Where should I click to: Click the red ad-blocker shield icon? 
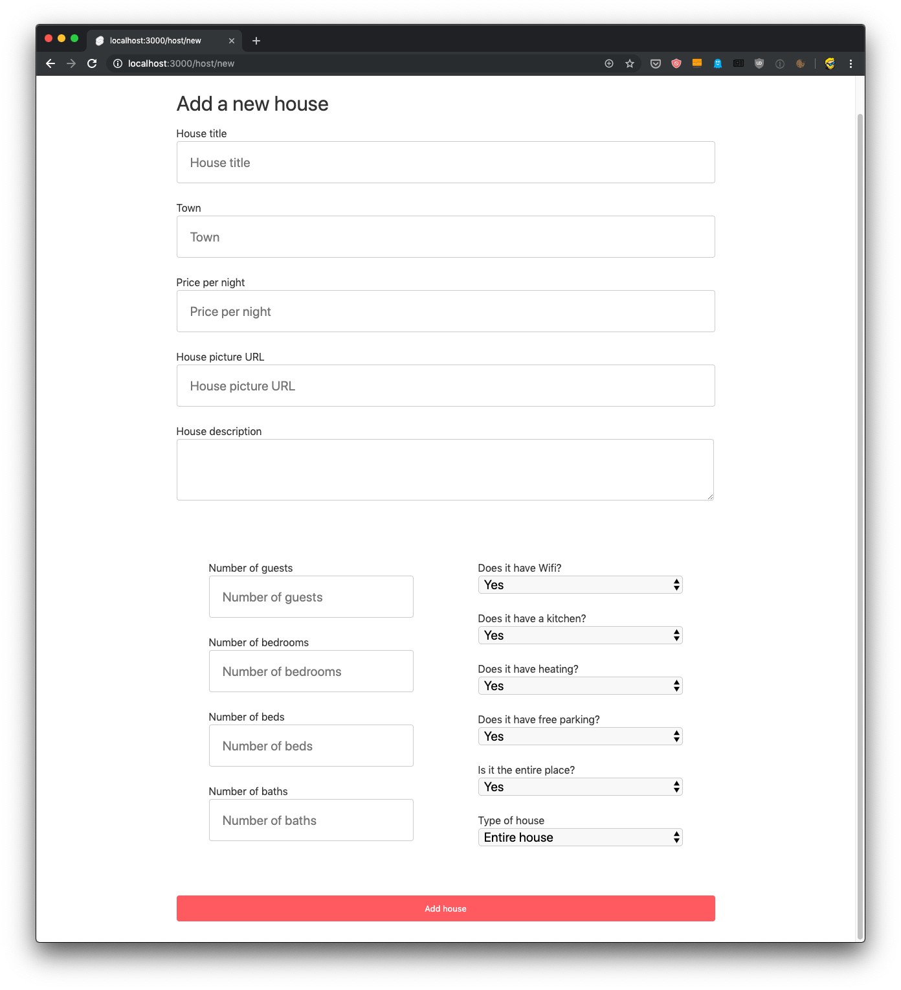676,63
